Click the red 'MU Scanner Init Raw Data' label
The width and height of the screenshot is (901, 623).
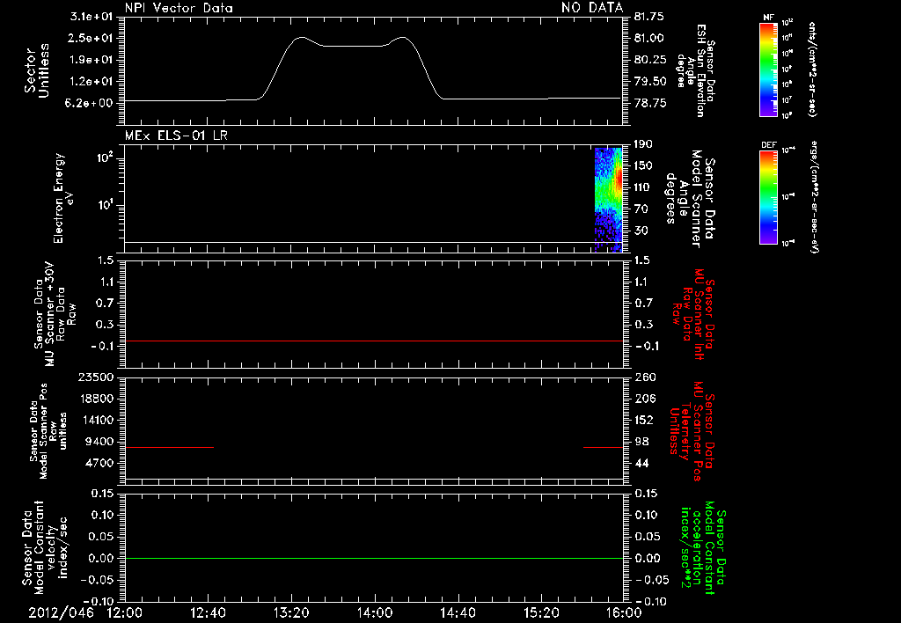point(693,314)
